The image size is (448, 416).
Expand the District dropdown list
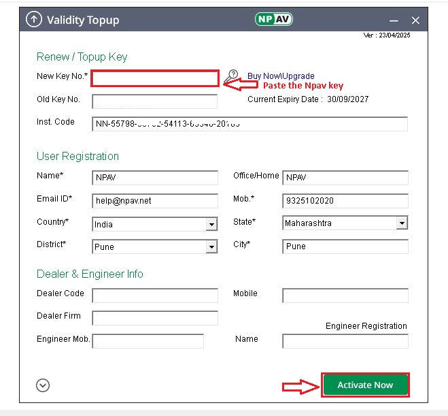pyautogui.click(x=211, y=246)
